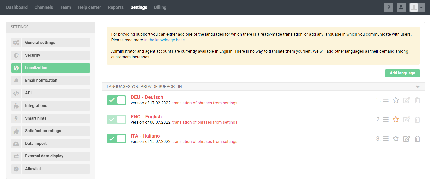Select Integrations label in sidebar
This screenshot has height=186, width=430.
pos(36,106)
